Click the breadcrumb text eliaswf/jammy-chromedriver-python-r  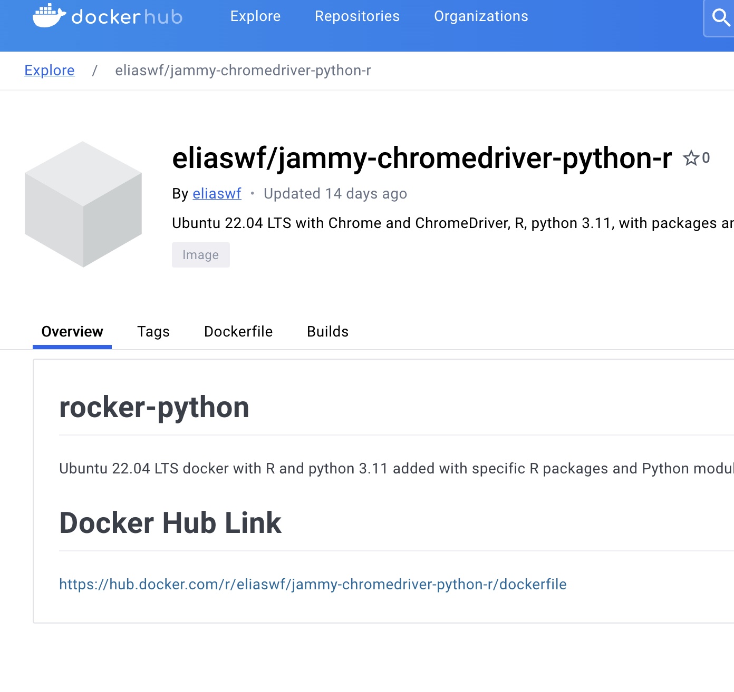point(243,71)
